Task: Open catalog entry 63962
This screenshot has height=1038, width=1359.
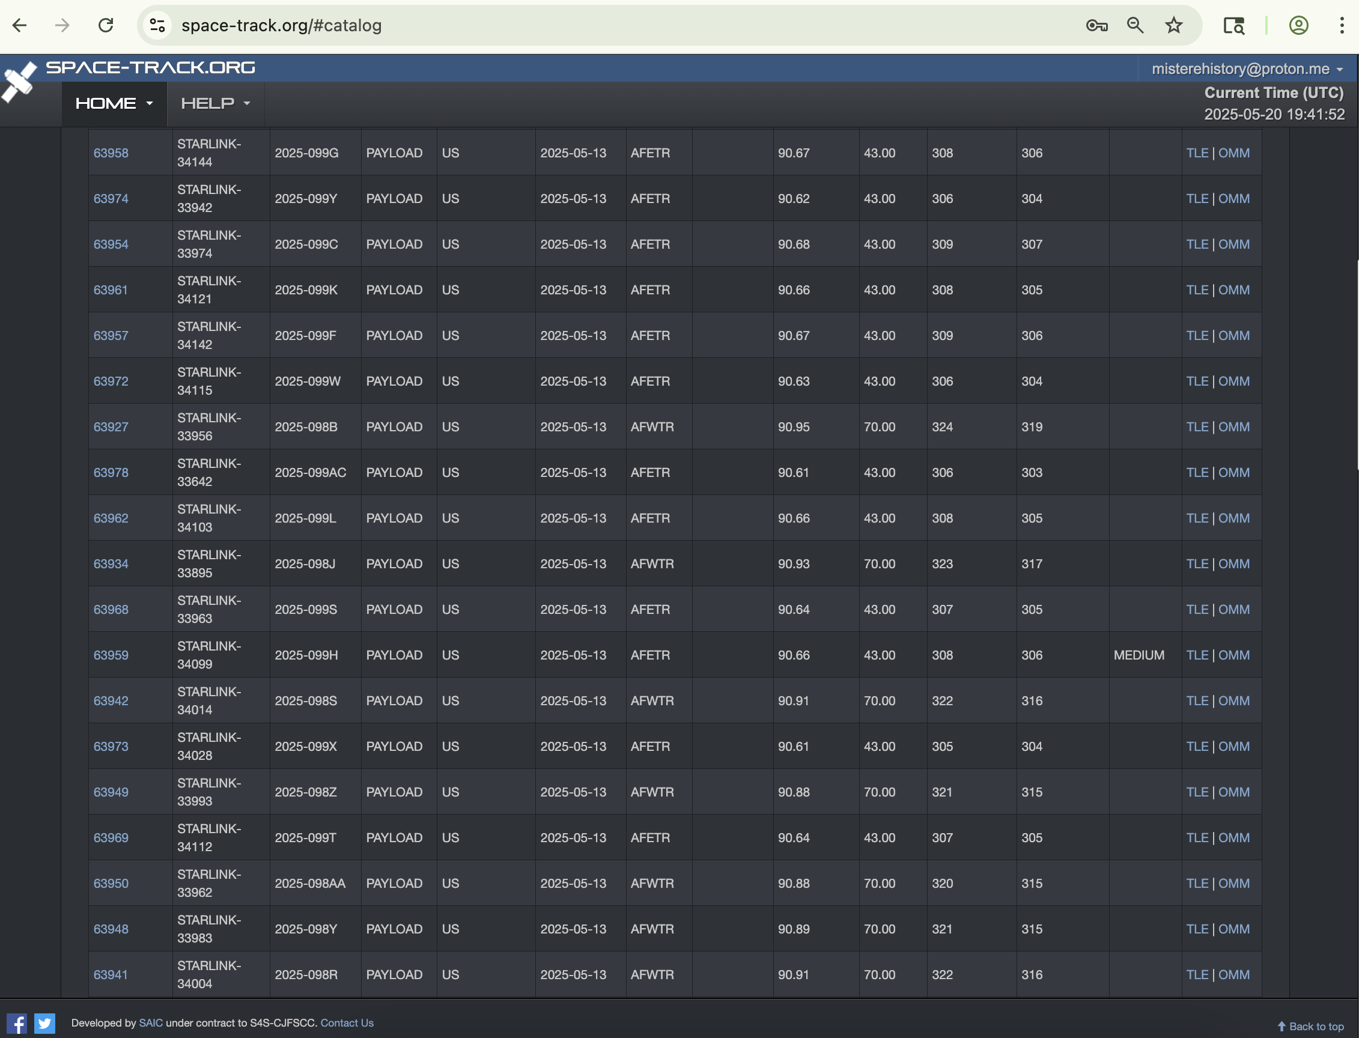Action: pos(111,519)
